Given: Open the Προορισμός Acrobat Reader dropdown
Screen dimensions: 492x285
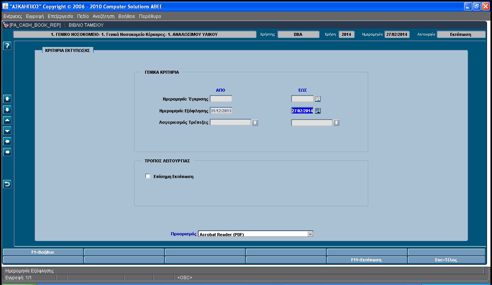Looking at the screenshot, I should (310, 234).
